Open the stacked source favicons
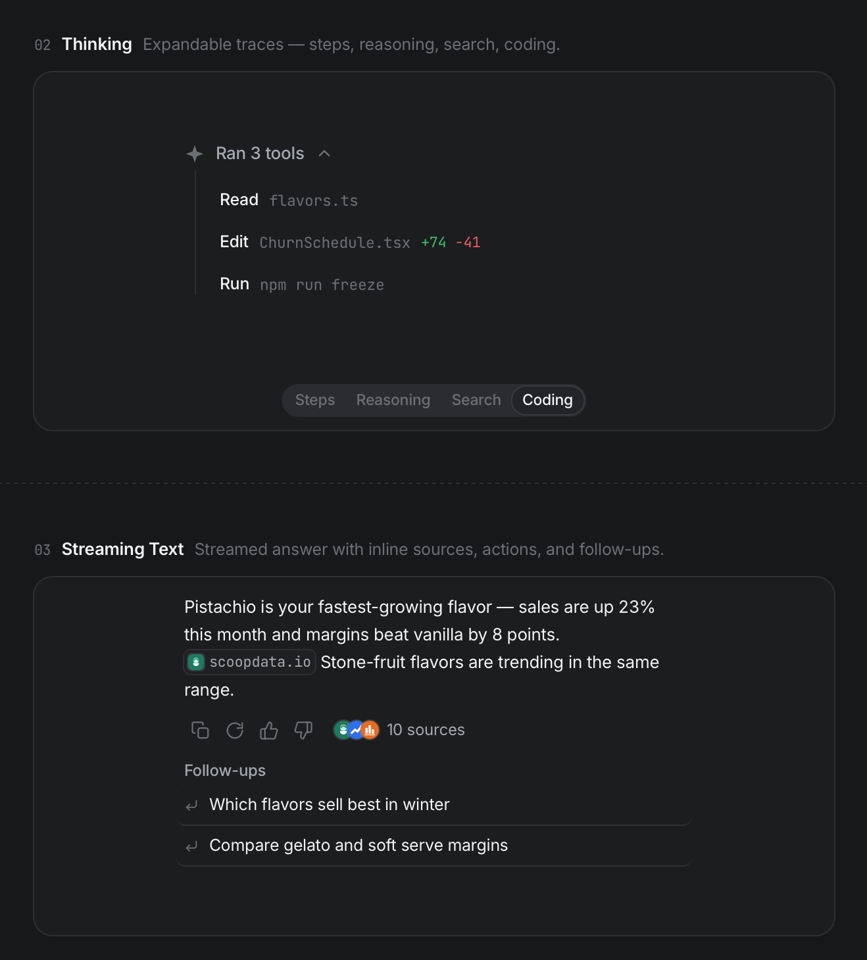The height and width of the screenshot is (960, 867). click(357, 730)
